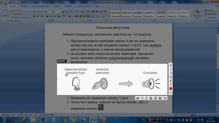The width and height of the screenshot is (219, 123).
Task: Select the Lightshot marker tool
Action: (x=170, y=81)
